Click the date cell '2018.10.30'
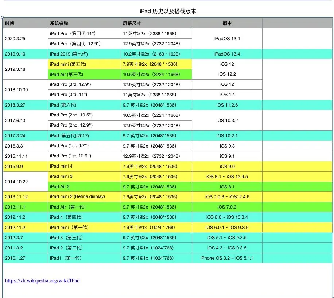Viewport: 334px width, 298px height. (26, 90)
